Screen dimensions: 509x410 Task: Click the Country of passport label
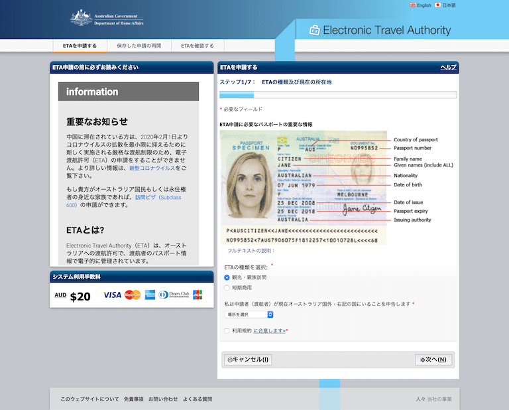click(x=416, y=139)
